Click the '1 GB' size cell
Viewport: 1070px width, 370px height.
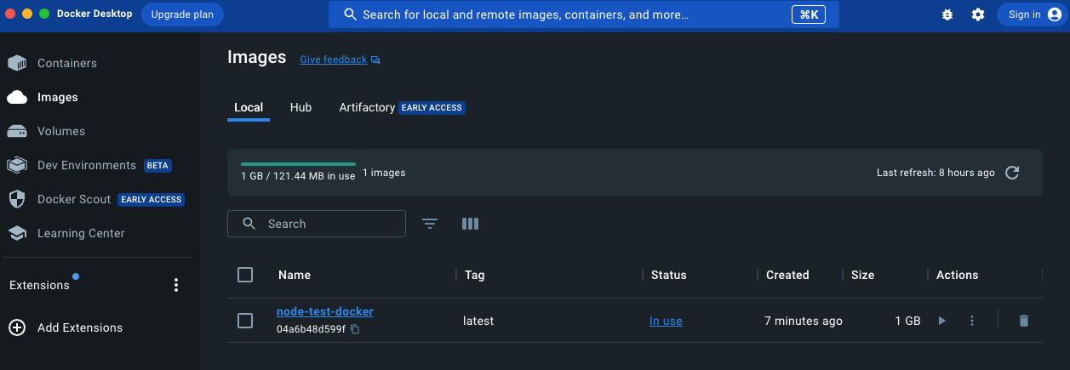click(x=907, y=321)
